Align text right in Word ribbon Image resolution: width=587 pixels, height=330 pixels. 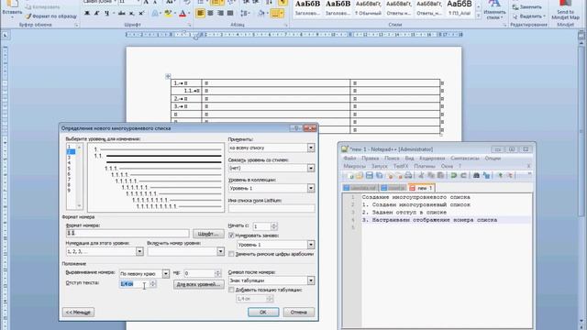pyautogui.click(x=220, y=14)
